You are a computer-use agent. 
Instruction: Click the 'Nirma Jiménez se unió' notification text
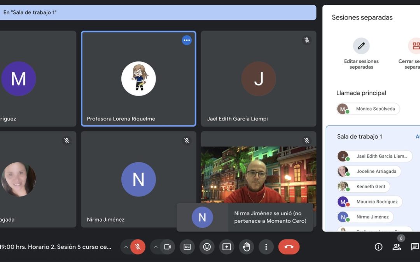coord(270,217)
